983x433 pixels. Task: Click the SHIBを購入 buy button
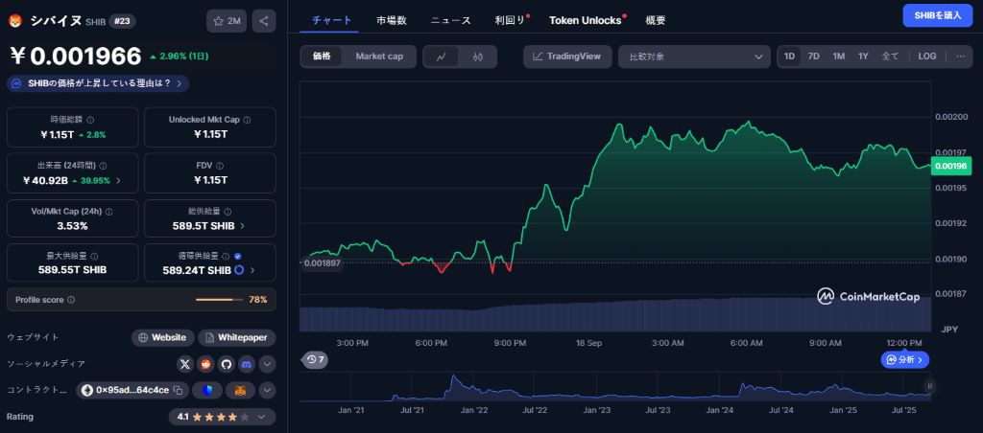937,15
